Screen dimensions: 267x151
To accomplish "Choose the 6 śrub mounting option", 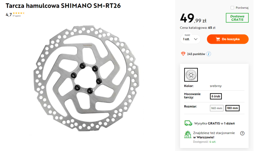I will [216, 96].
